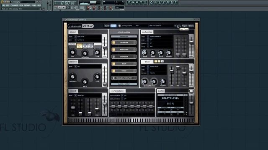
Task: Open the EDIT menu in FL Studio
Action: coord(8,5)
